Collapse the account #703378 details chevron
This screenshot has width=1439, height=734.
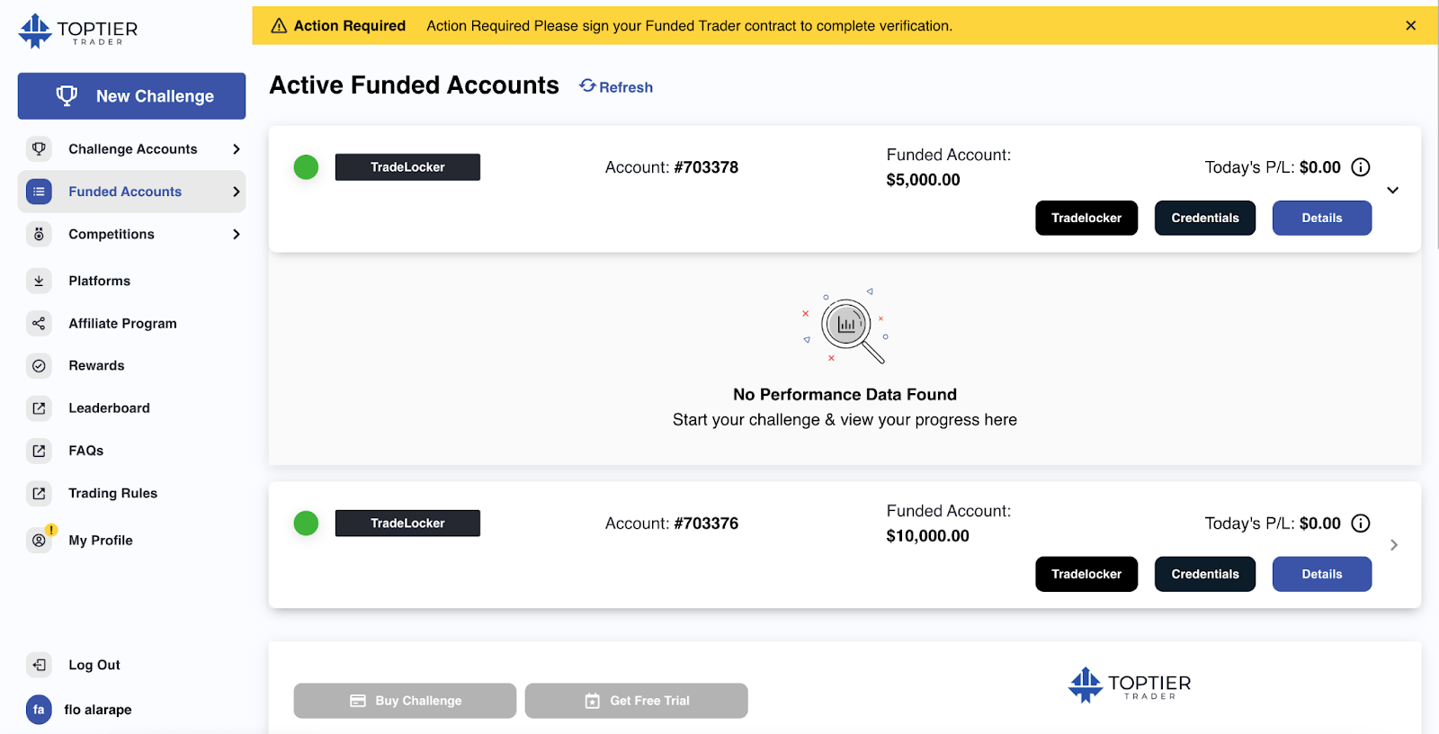pos(1392,190)
